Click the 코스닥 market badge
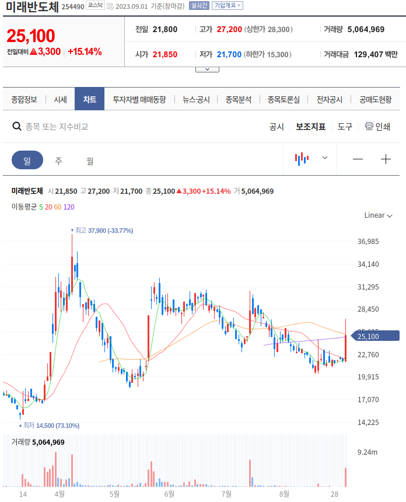The image size is (406, 502). [x=95, y=5]
